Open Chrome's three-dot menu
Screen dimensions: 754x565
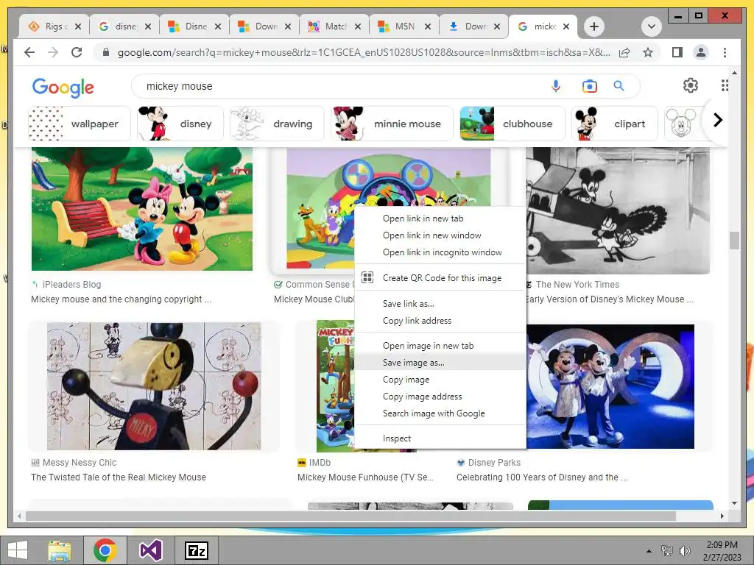point(725,52)
